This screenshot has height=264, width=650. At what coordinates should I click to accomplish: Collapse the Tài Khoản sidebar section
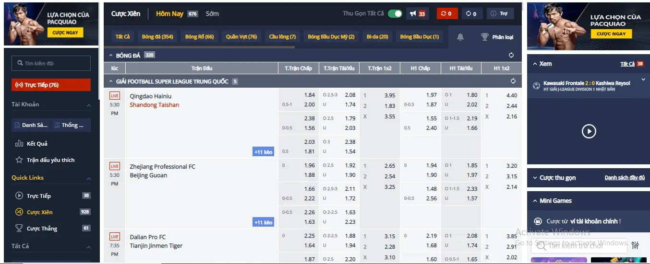(x=88, y=105)
